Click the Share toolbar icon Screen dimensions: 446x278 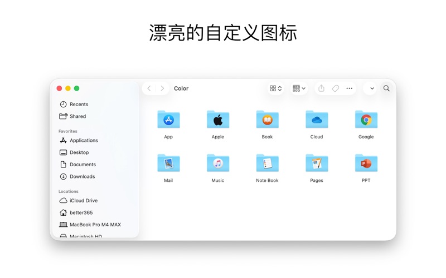pos(322,88)
